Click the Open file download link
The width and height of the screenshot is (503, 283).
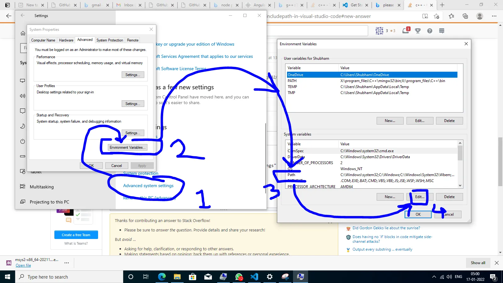coord(23,266)
